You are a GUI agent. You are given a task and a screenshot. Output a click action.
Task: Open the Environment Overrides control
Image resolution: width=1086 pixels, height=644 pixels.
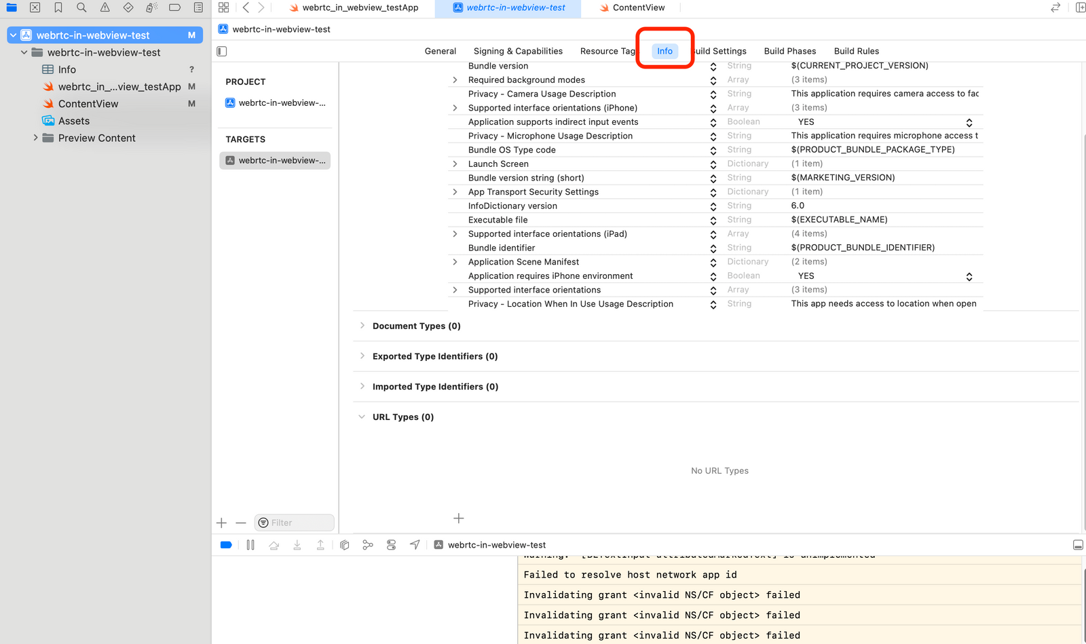point(392,545)
